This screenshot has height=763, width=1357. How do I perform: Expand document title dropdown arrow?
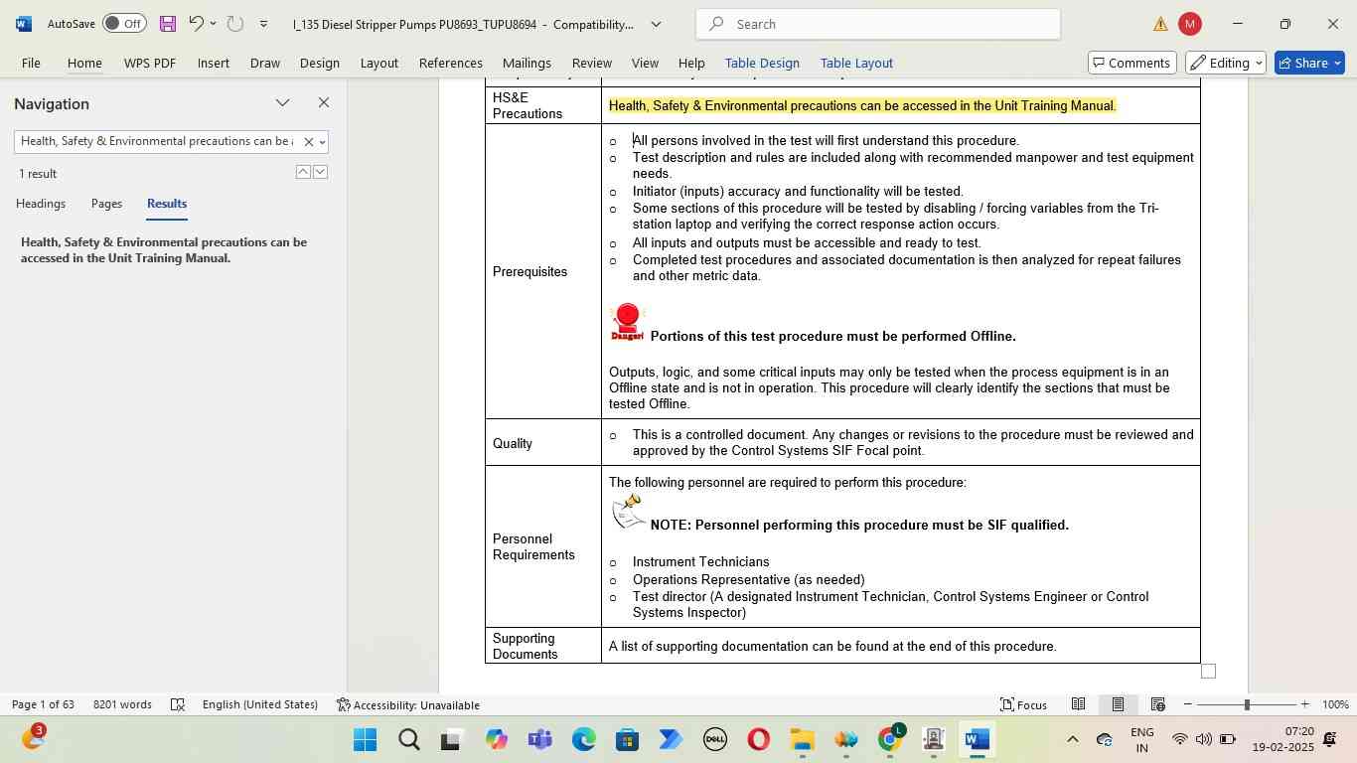(656, 24)
